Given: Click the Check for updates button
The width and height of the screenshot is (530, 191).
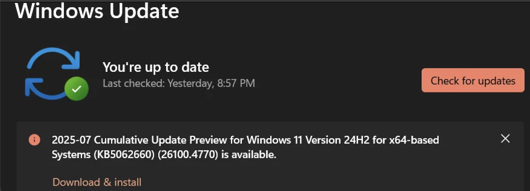Looking at the screenshot, I should pyautogui.click(x=472, y=81).
